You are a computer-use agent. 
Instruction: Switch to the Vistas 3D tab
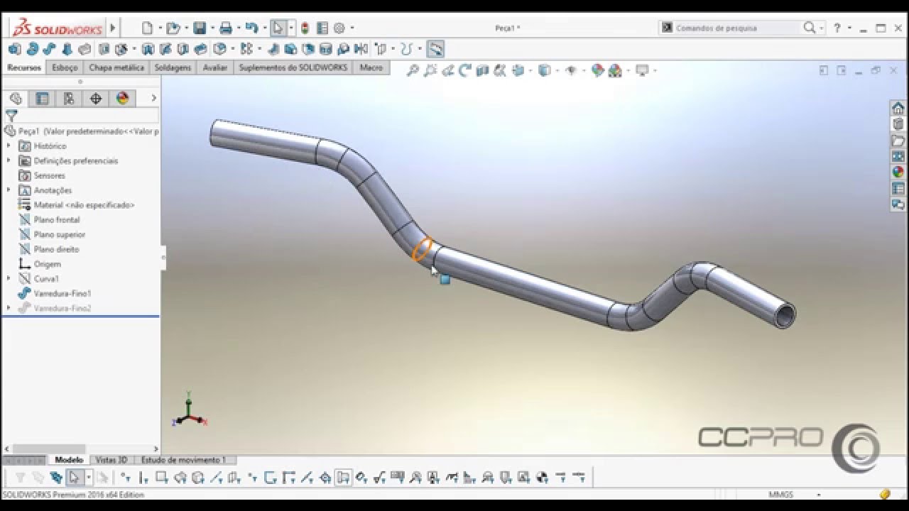coord(111,460)
